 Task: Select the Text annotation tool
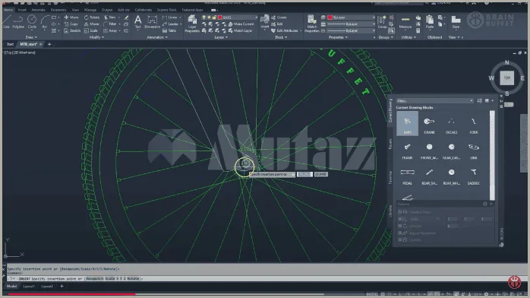pos(138,21)
